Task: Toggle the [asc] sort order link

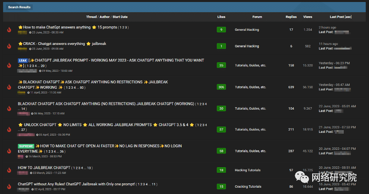Action: click(348, 17)
